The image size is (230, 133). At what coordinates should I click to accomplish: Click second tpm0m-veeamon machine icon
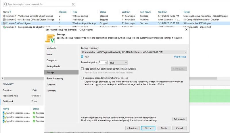click(4, 117)
